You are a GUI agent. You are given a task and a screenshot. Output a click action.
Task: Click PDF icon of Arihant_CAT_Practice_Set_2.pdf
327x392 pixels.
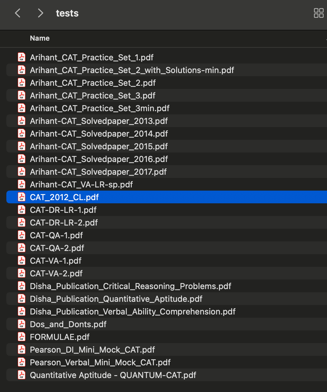22,83
